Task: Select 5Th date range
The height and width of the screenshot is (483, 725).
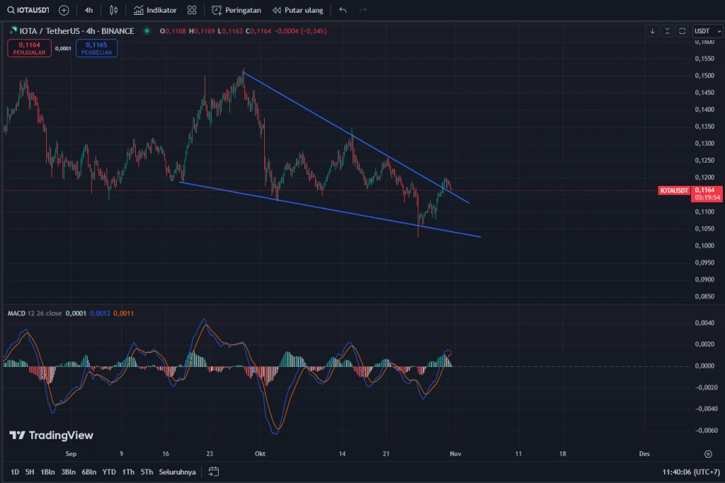Action: pyautogui.click(x=147, y=472)
